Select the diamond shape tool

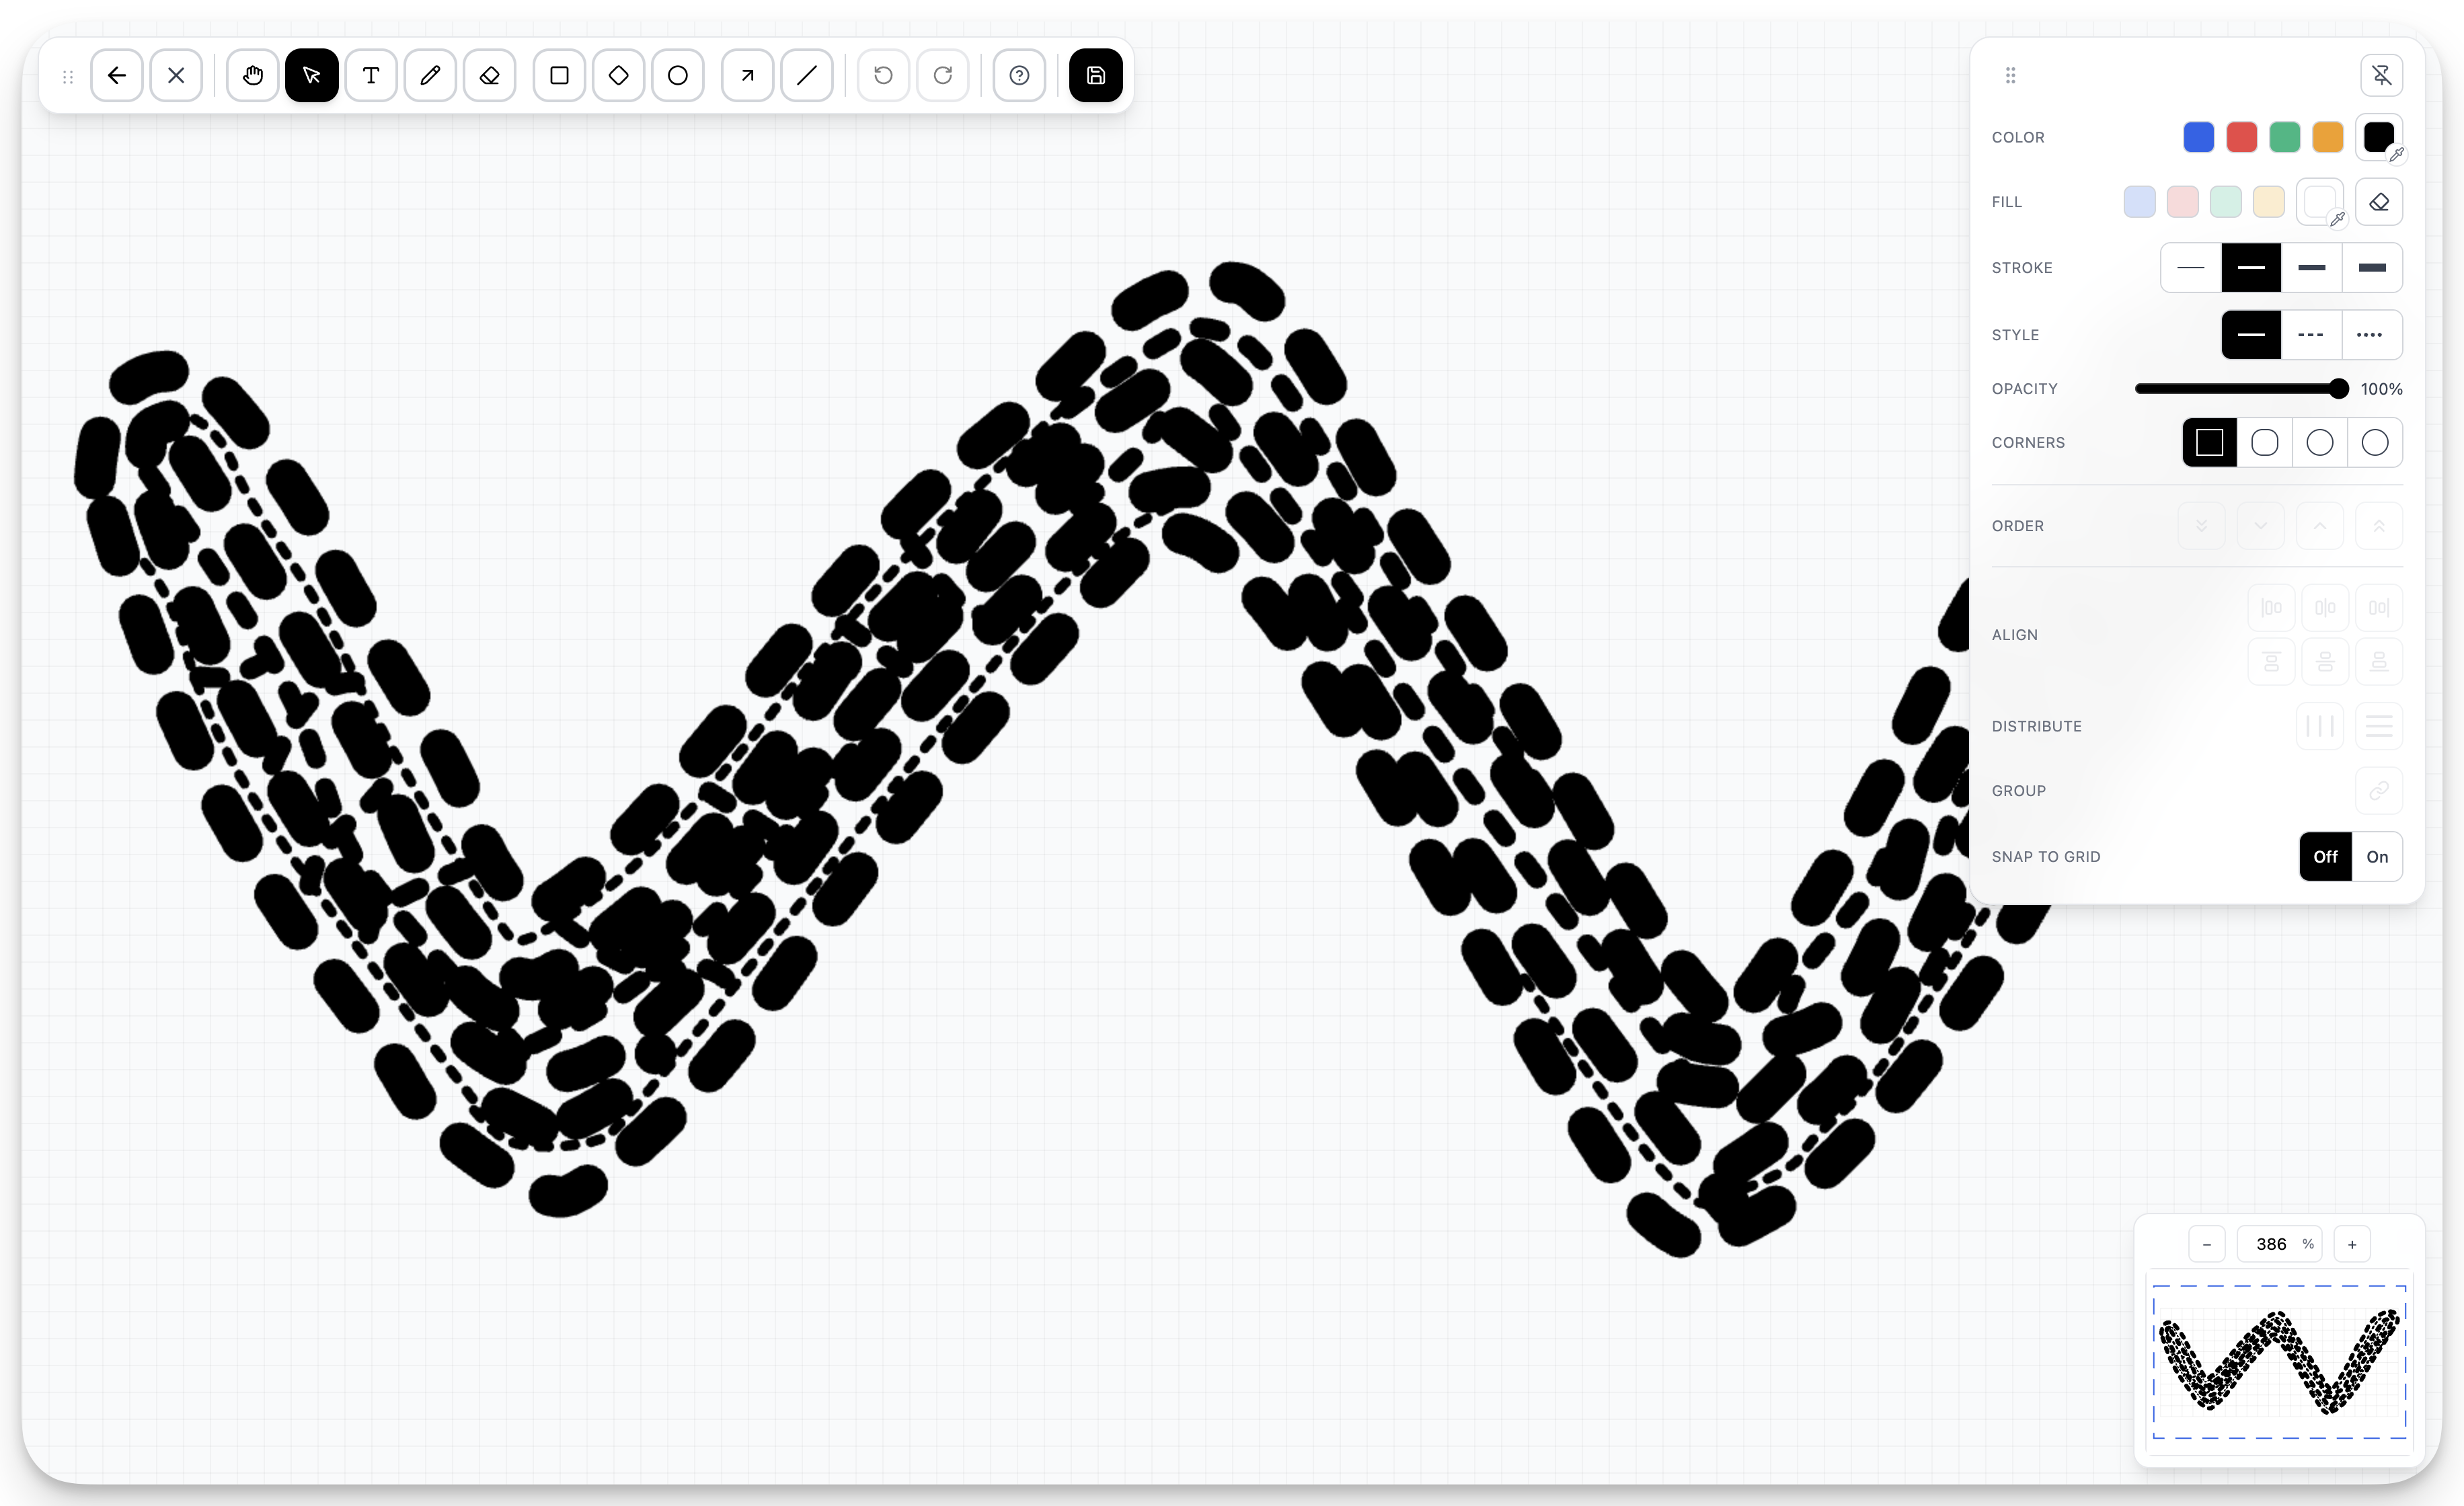coord(618,75)
